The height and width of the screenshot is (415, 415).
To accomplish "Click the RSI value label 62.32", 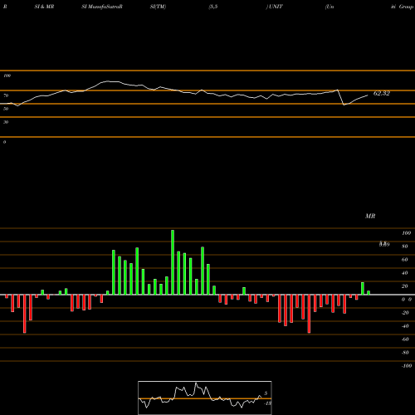I will pyautogui.click(x=382, y=93).
